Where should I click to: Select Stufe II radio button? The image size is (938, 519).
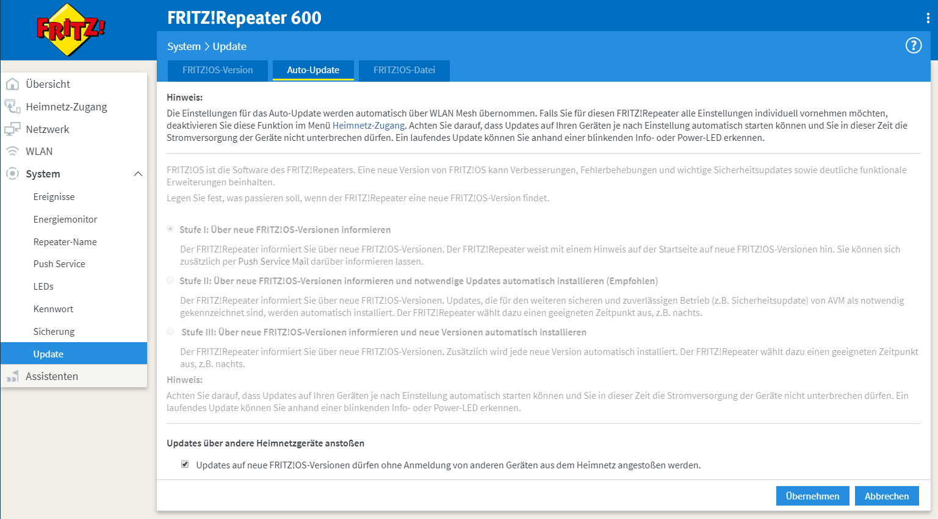tap(170, 280)
